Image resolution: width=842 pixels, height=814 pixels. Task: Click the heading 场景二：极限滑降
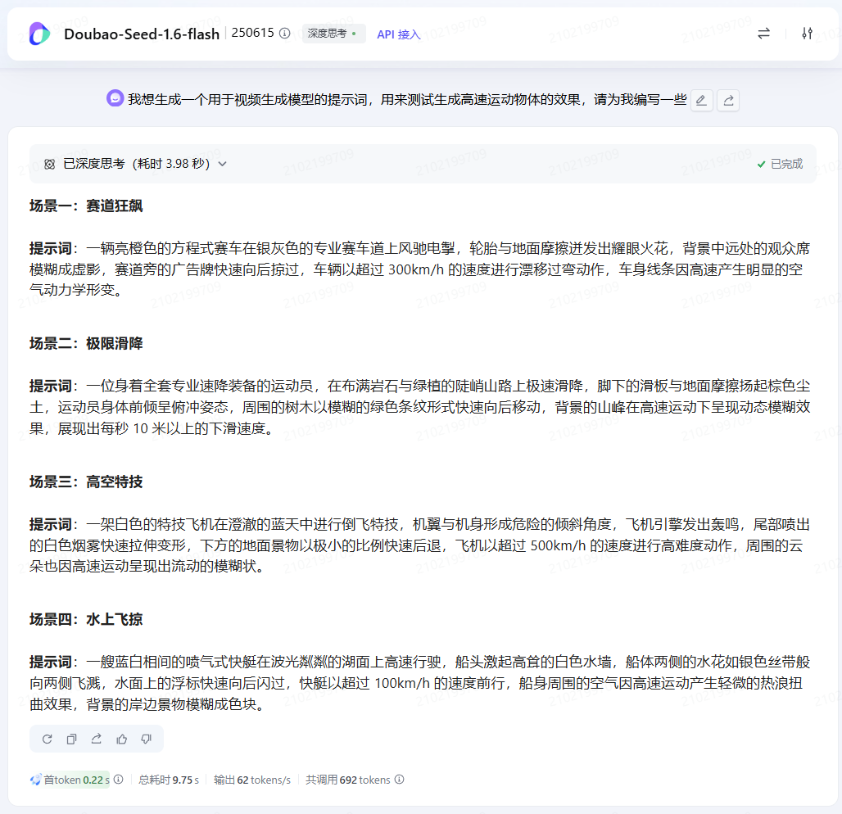pyautogui.click(x=86, y=343)
